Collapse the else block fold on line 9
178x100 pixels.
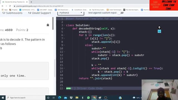pos(64,45)
